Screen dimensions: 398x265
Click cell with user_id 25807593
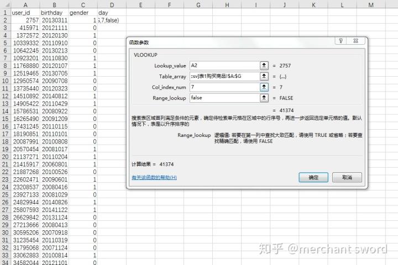(x=25, y=210)
